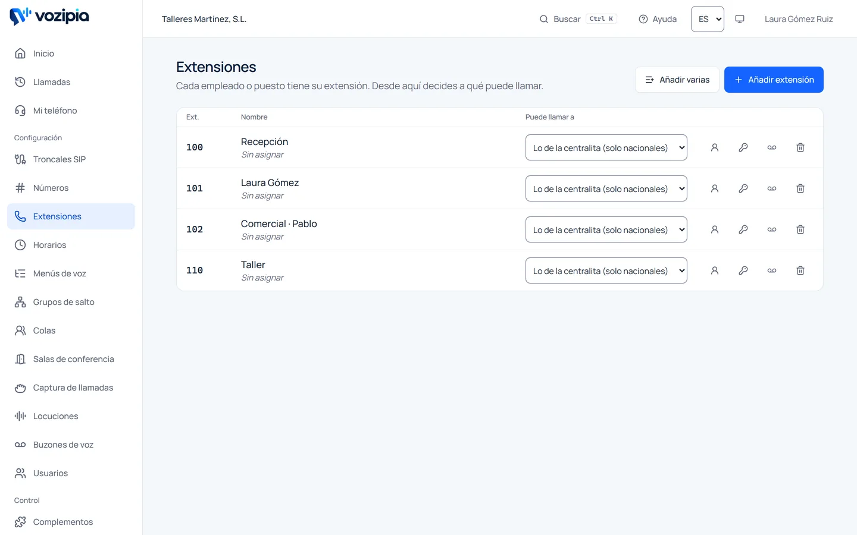Screen dimensions: 857x535
Task: Open Troncales SIP in the sidebar
Action: click(71, 159)
